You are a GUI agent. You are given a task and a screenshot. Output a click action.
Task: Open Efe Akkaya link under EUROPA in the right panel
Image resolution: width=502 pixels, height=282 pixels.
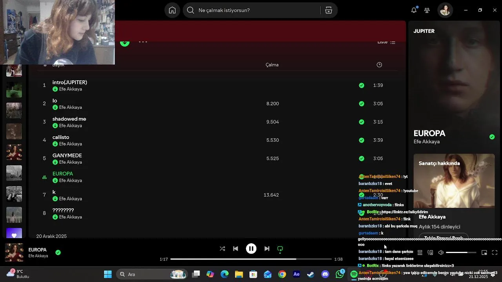coord(427,141)
